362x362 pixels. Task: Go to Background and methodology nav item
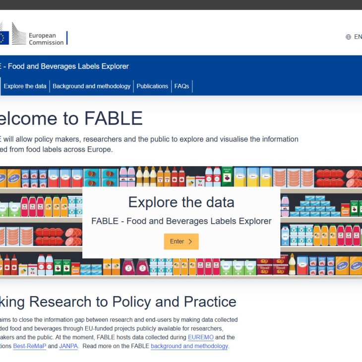click(91, 86)
